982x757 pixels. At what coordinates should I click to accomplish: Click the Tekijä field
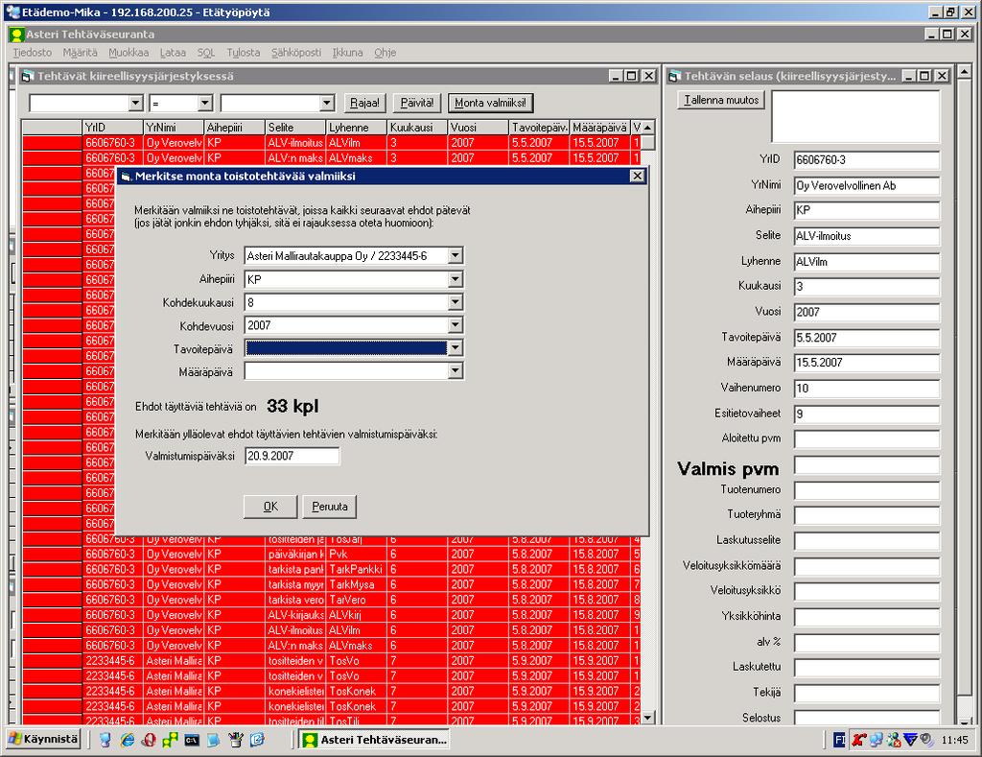(x=867, y=693)
